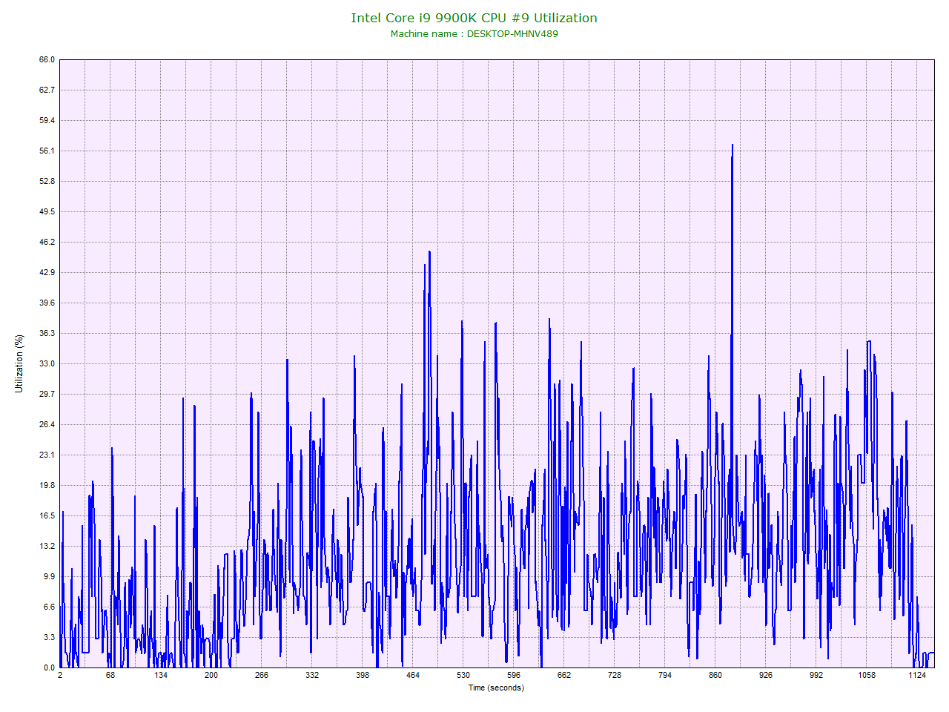Choose the "464" time axis label

point(413,676)
